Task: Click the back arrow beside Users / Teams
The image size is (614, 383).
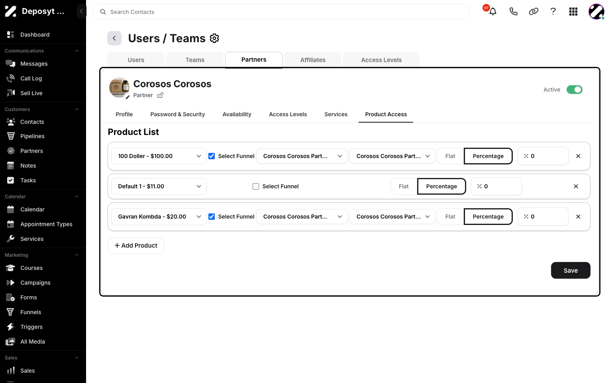Action: coord(114,38)
